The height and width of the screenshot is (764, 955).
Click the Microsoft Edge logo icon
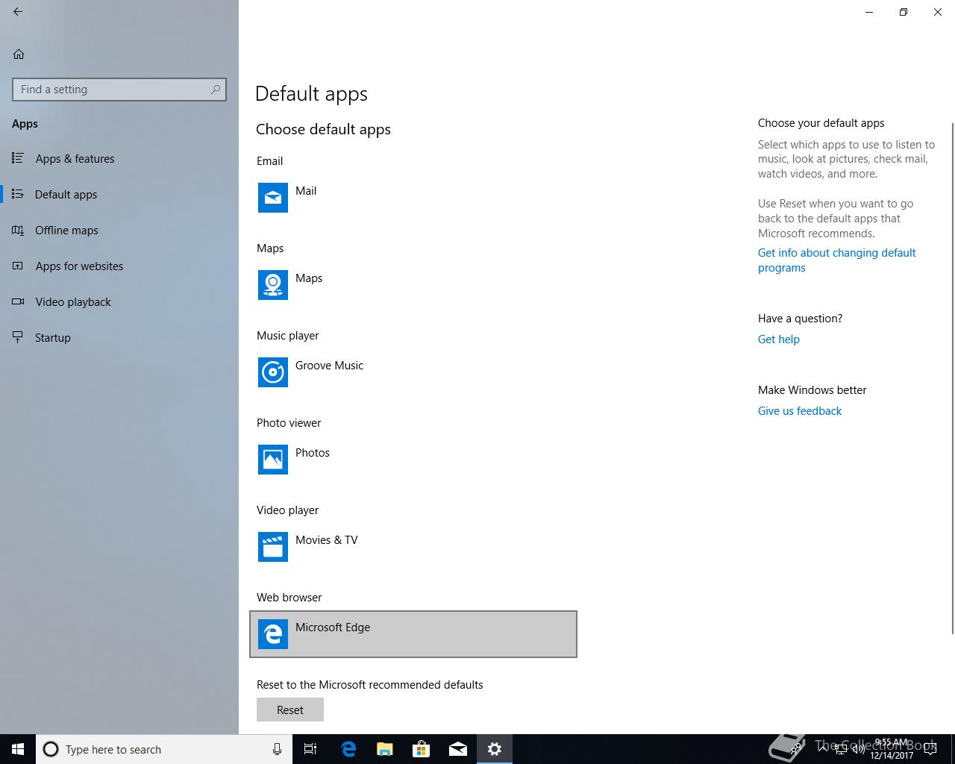(273, 634)
